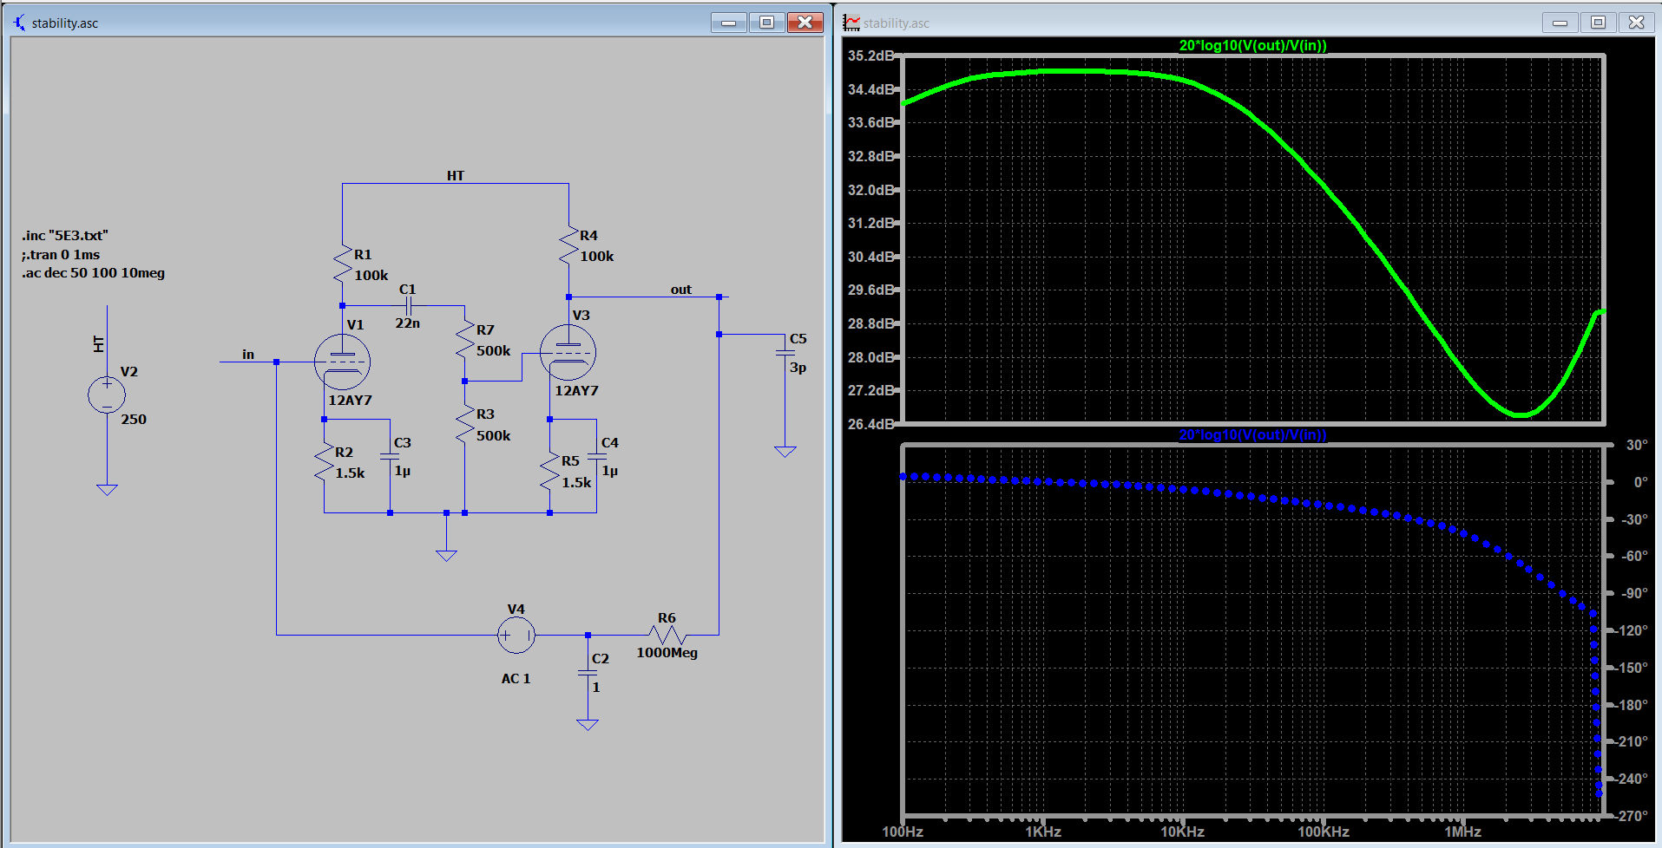Image resolution: width=1662 pixels, height=848 pixels.
Task: Click the 35.2dB gain axis label
Action: pyautogui.click(x=870, y=55)
